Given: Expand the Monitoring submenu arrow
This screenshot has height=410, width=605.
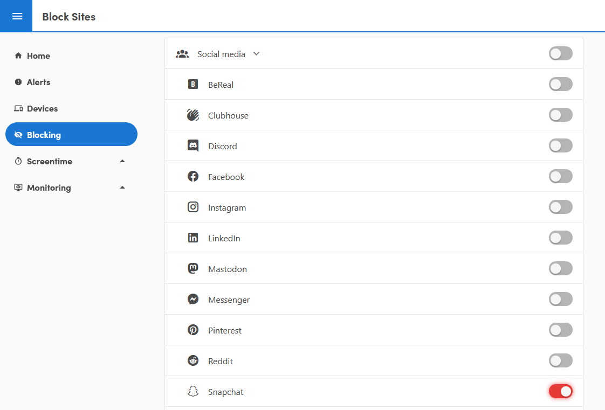Looking at the screenshot, I should pyautogui.click(x=122, y=187).
